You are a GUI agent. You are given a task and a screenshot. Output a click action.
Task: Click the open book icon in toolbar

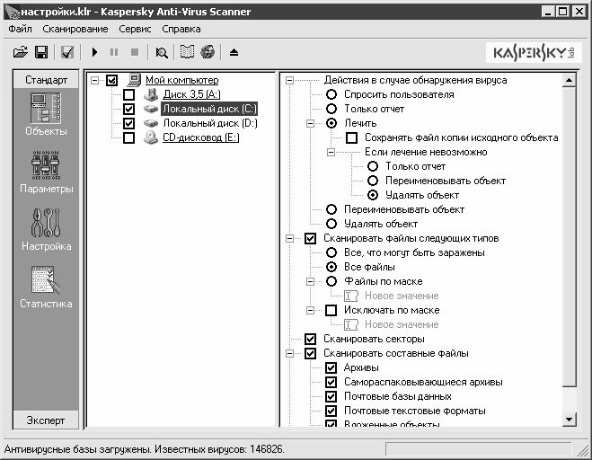point(187,52)
